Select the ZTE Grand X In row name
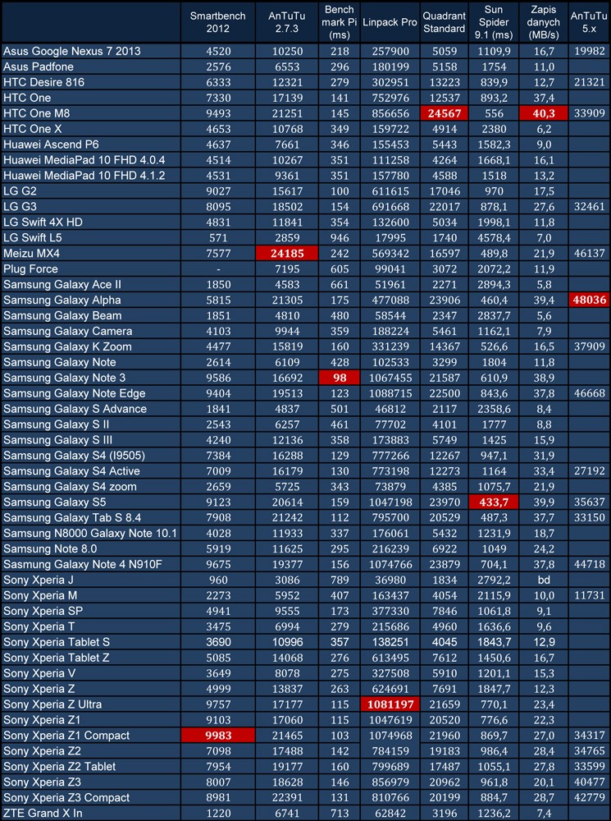 click(43, 813)
